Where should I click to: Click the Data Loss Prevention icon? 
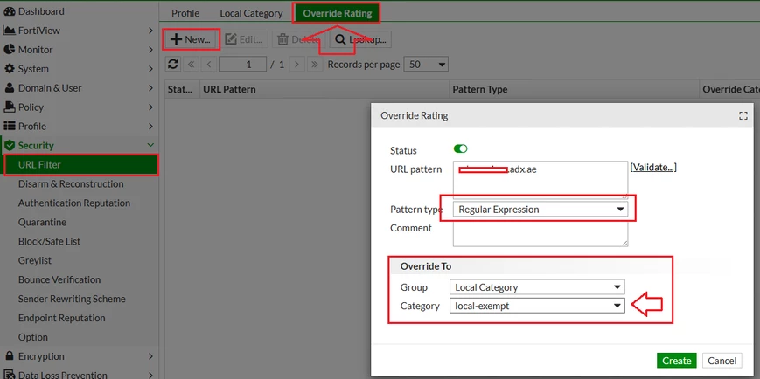point(10,375)
